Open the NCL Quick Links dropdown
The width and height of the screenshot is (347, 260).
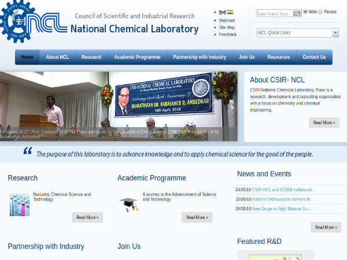pos(335,33)
